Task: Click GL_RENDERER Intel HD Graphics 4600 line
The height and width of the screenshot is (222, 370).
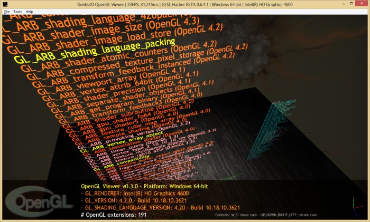Action: click(x=135, y=194)
